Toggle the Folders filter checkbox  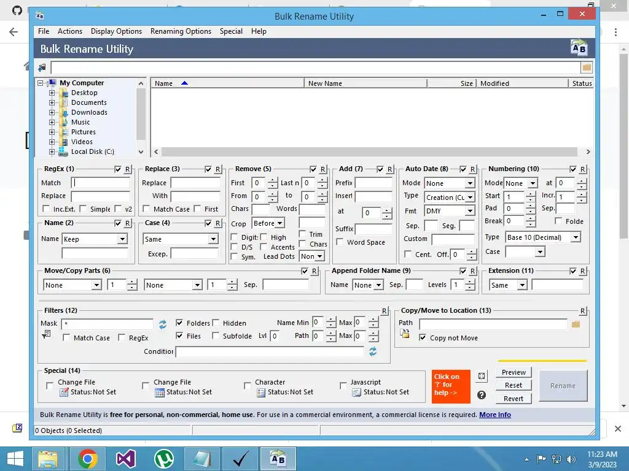pos(179,323)
